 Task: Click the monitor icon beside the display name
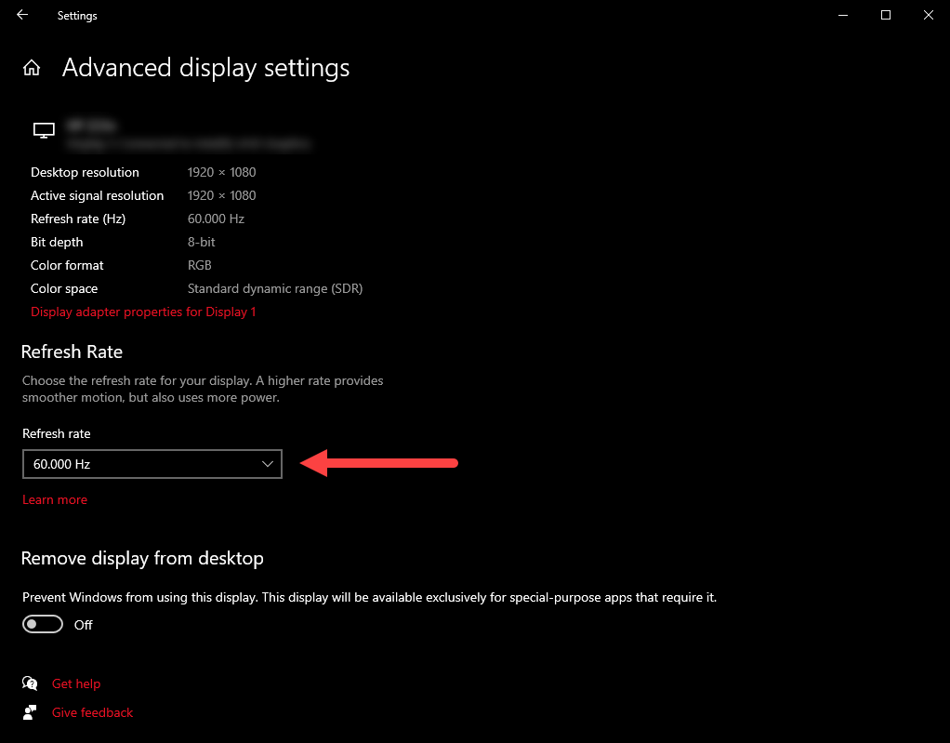tap(44, 130)
